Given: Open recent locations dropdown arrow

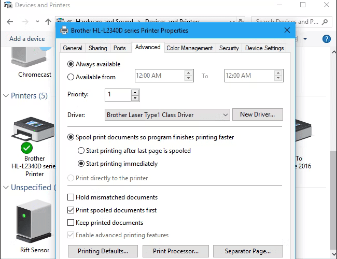Looking at the screenshot, I should [38, 21].
